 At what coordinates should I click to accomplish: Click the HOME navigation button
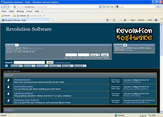click(x=17, y=66)
